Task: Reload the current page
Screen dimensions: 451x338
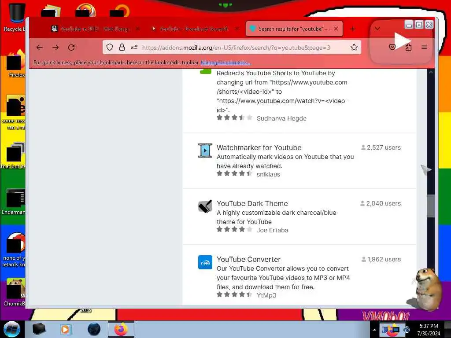Action: tap(72, 48)
